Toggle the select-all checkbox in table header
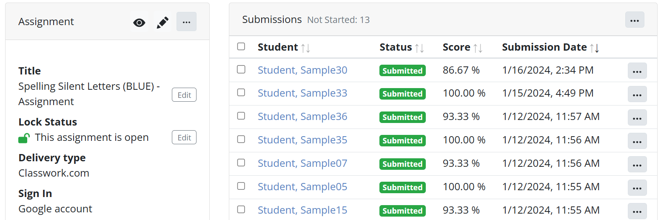The width and height of the screenshot is (661, 220). tap(241, 46)
